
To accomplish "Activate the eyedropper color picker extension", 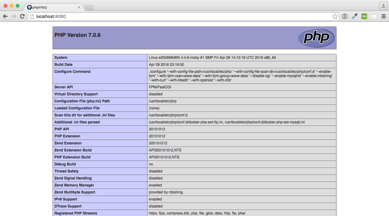I will (x=354, y=16).
